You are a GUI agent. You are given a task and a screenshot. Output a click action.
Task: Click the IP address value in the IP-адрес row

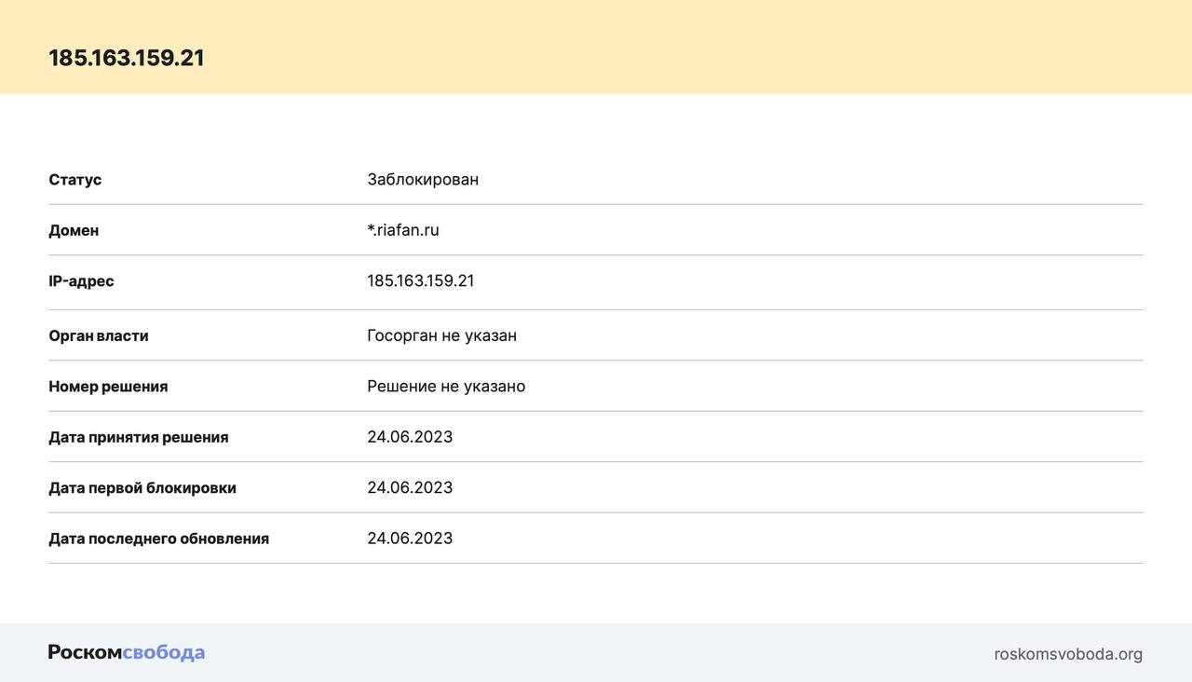(x=420, y=280)
